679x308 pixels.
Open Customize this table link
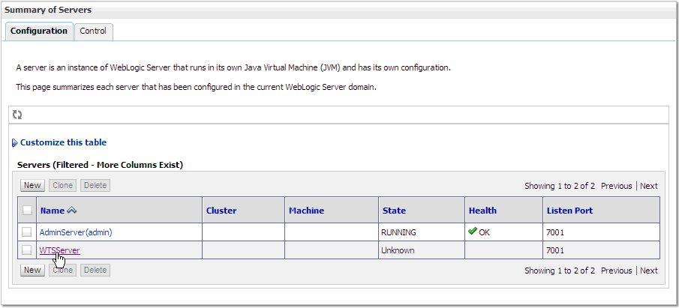[63, 142]
